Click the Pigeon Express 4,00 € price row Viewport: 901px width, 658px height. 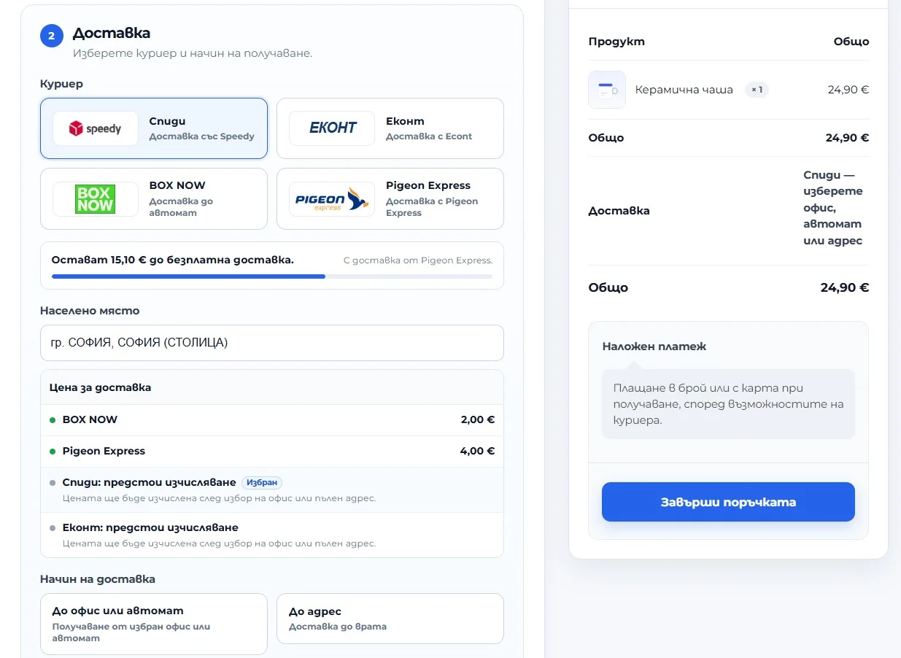tap(272, 452)
